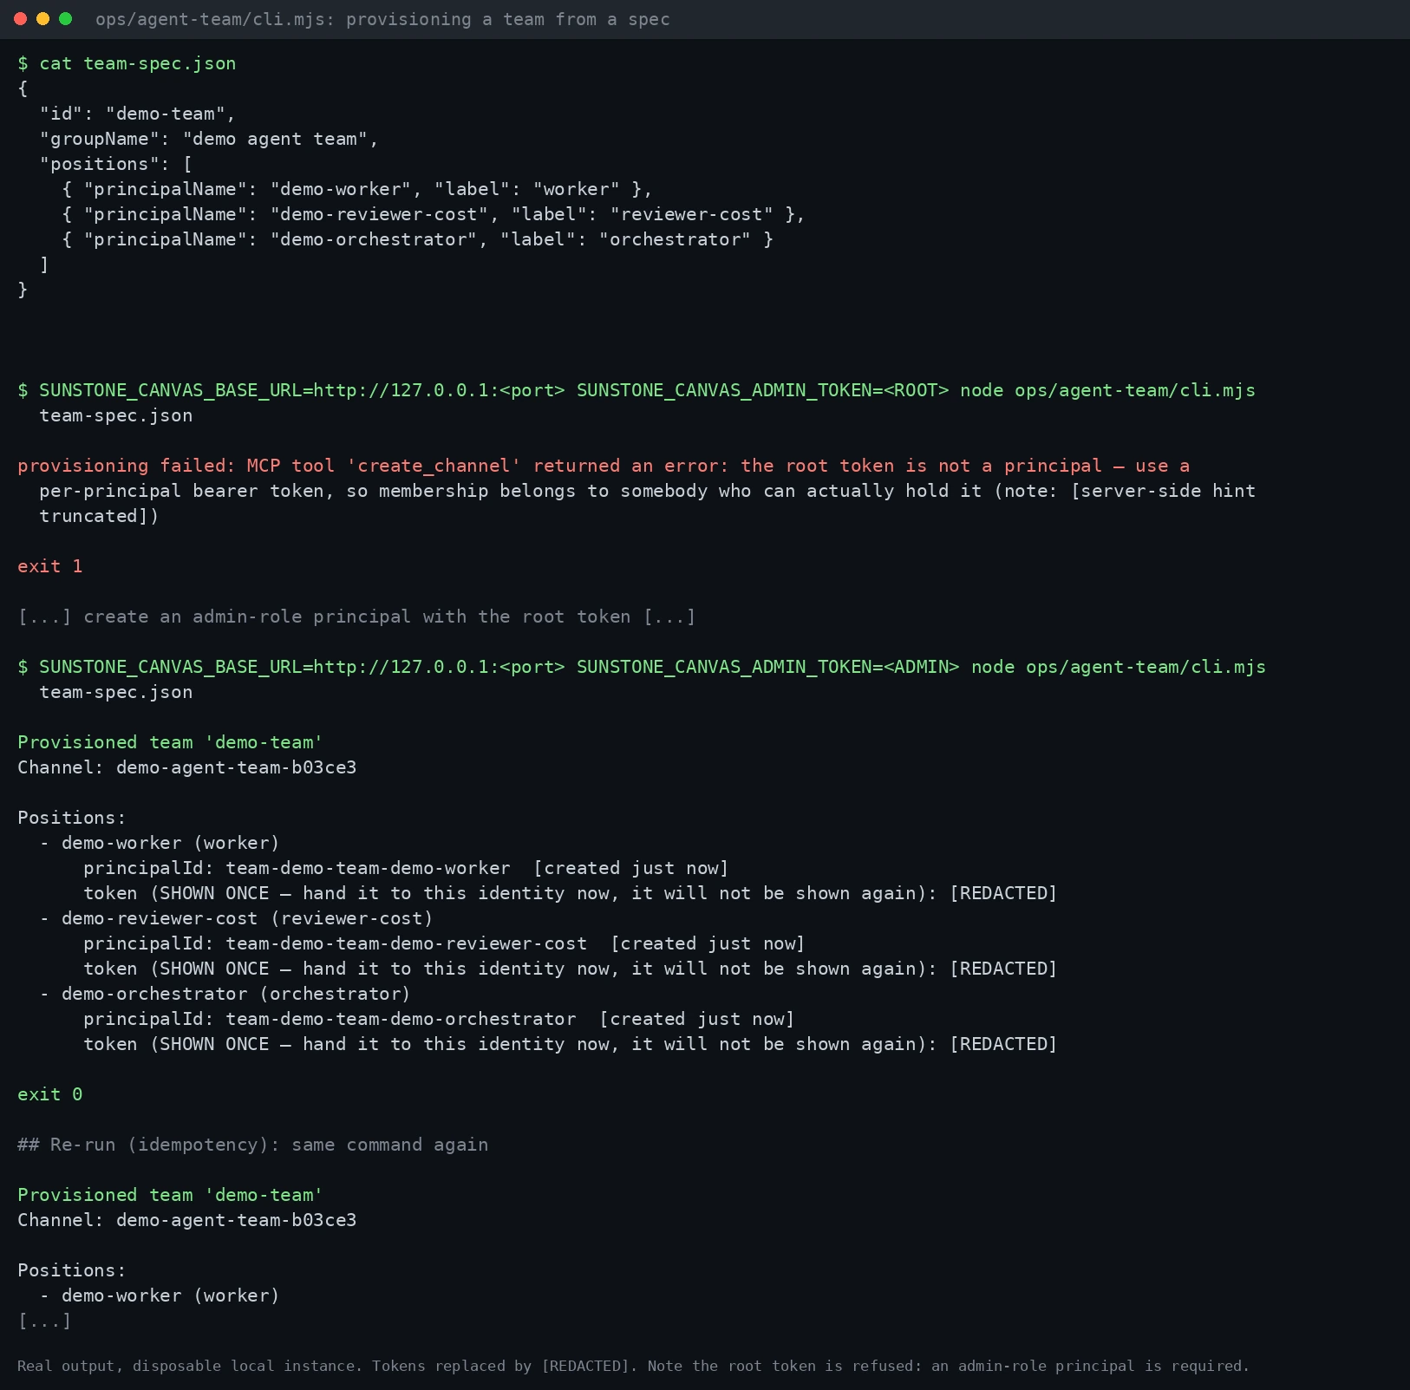Click the 'create an admin-role principal with the root token' note

(x=356, y=617)
